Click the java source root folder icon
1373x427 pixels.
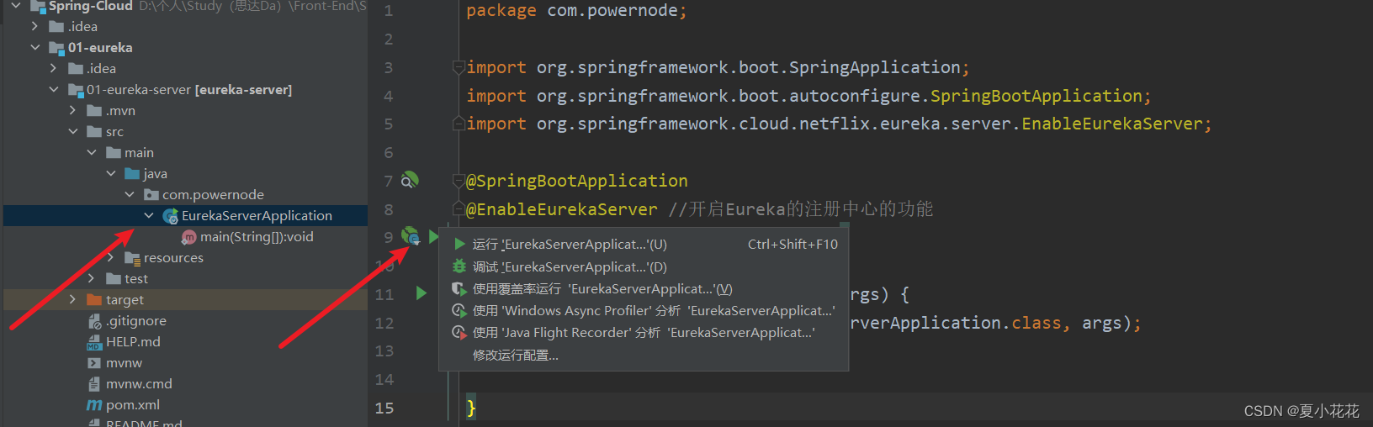pyautogui.click(x=132, y=174)
